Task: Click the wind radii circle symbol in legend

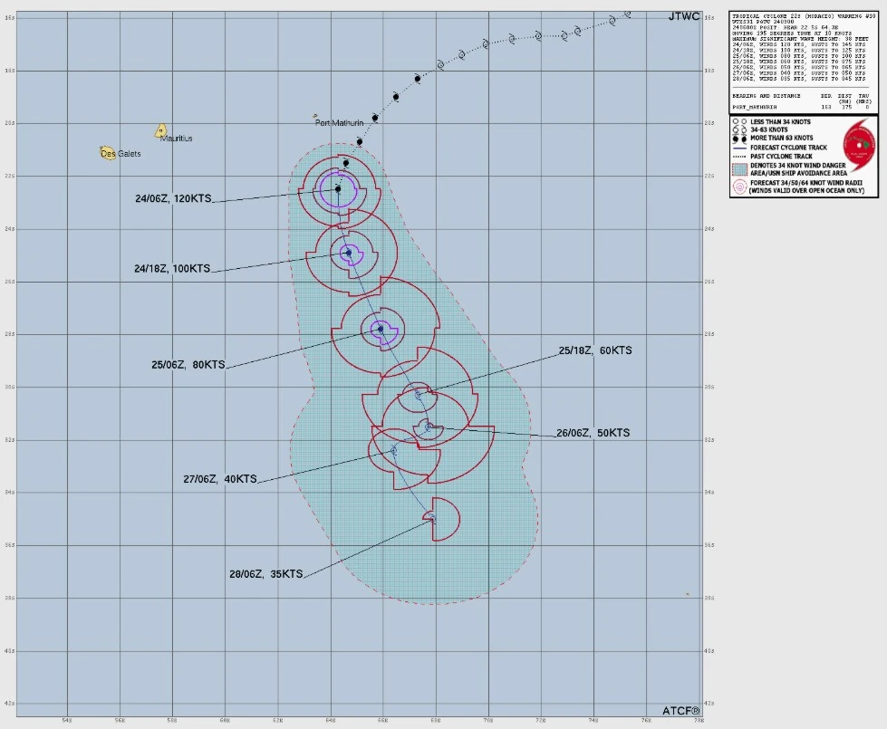Action: tap(739, 187)
